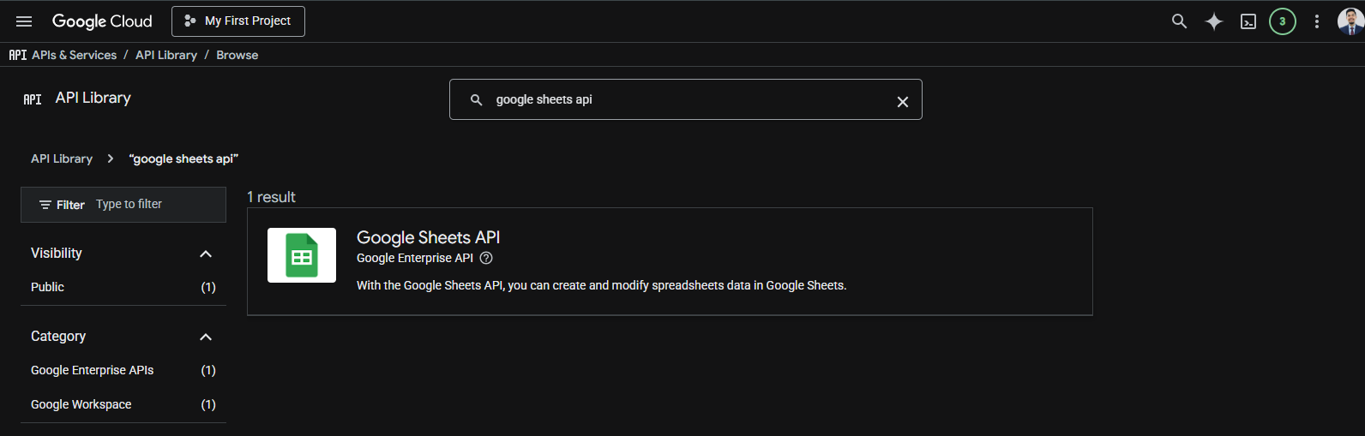Focus the 'Type to filter' field
Viewport: 1365px width, 436px height.
[158, 204]
